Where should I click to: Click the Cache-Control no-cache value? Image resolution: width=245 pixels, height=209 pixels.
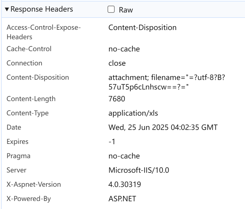coord(124,49)
